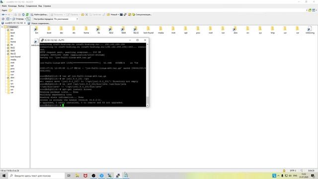Launch PuTTY from the toolbar
This screenshot has width=318, height=179.
[125, 14]
